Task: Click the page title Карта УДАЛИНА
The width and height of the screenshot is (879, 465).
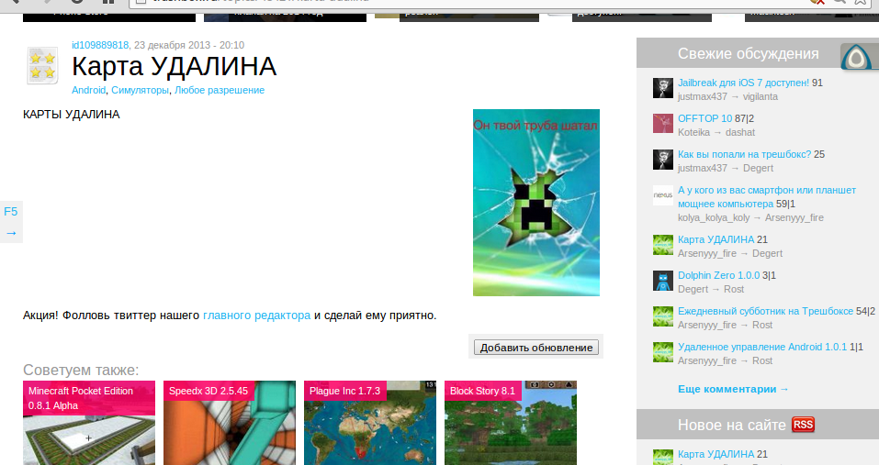Action: pyautogui.click(x=174, y=67)
